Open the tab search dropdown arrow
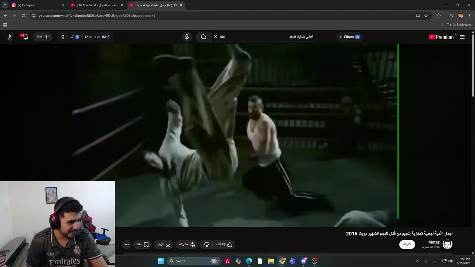 (5, 5)
